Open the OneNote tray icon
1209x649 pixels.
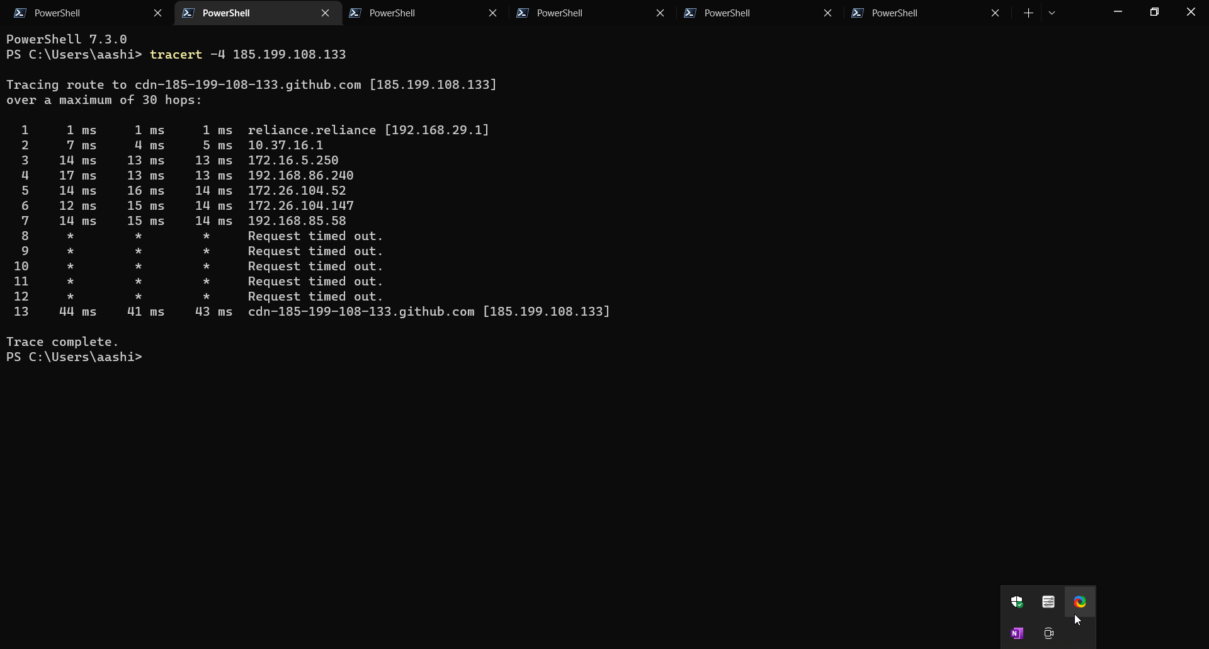click(x=1017, y=634)
